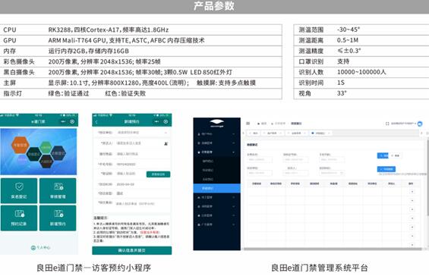
Task: Select the highlighted blue sidebar submenu item
Action: [x=216, y=188]
